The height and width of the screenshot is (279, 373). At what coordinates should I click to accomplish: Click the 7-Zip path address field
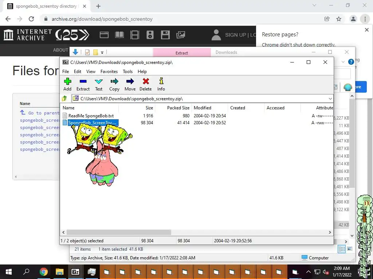tap(200, 99)
